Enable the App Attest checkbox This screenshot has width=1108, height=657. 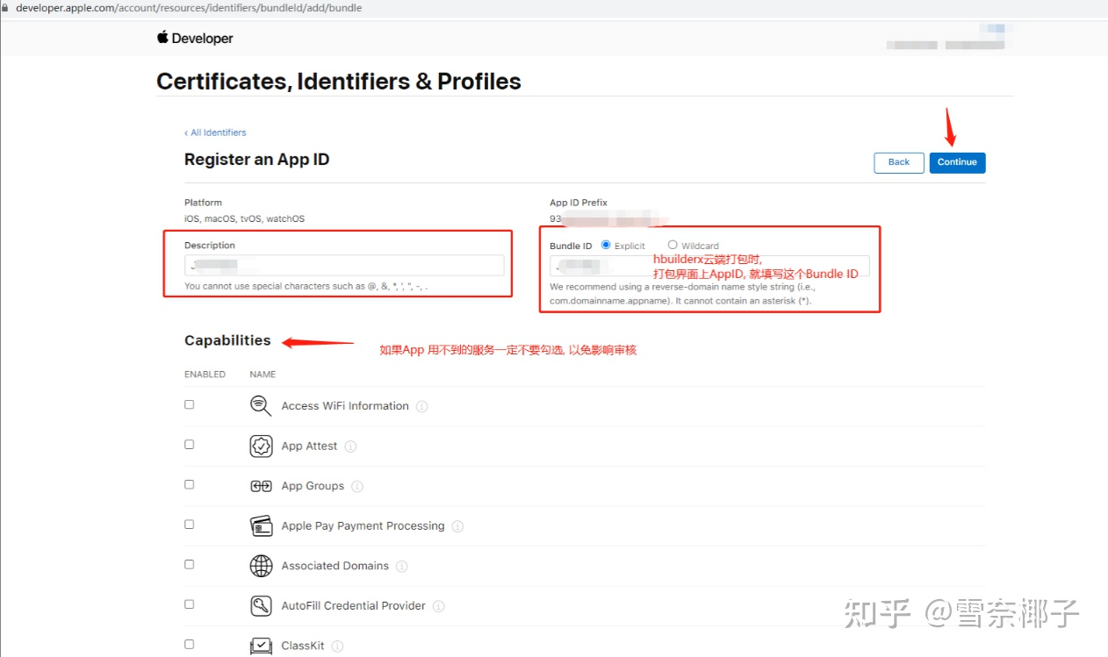(x=189, y=445)
